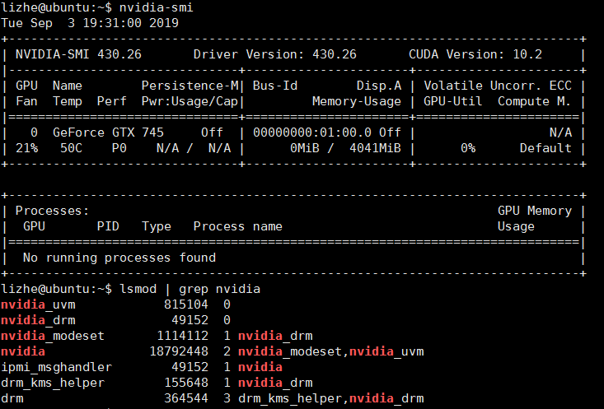Click 'CUDA Version: 10.2' text
The image size is (604, 409).
pyautogui.click(x=475, y=54)
